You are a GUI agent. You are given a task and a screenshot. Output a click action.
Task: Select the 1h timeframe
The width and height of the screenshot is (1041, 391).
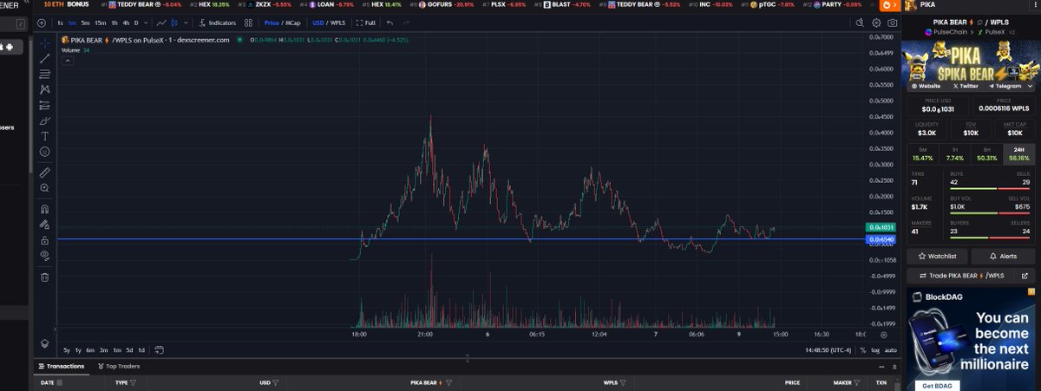point(115,23)
